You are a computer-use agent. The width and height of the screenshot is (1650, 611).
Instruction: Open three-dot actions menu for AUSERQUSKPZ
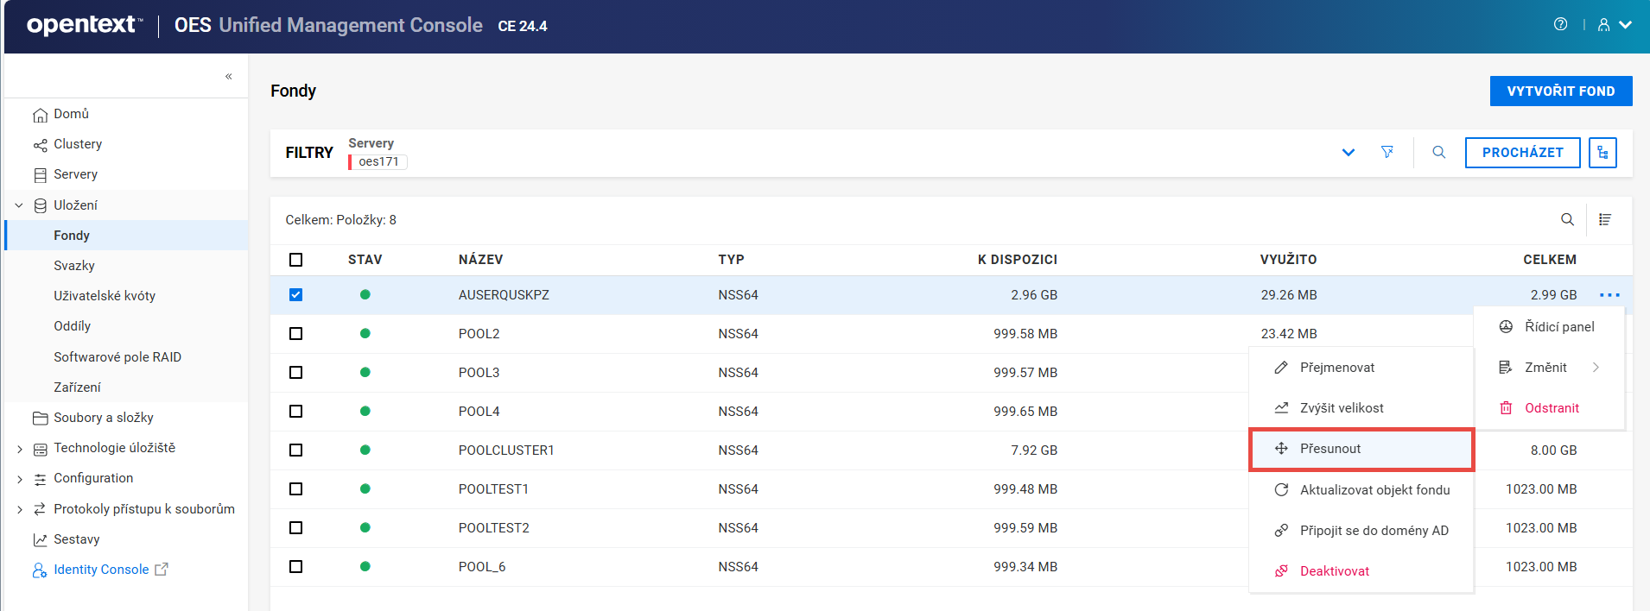coord(1609,295)
